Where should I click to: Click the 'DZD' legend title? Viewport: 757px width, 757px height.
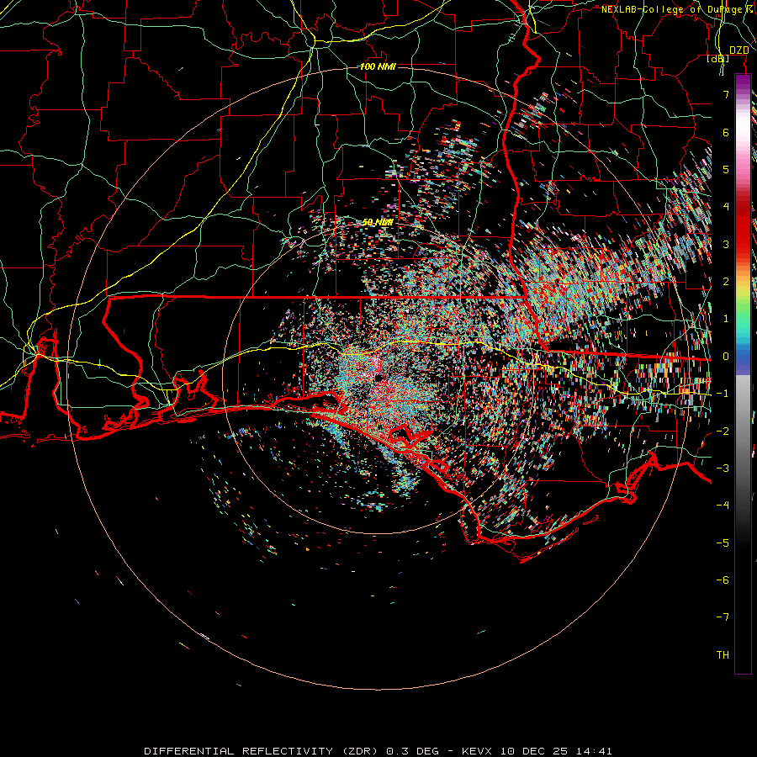coord(739,50)
